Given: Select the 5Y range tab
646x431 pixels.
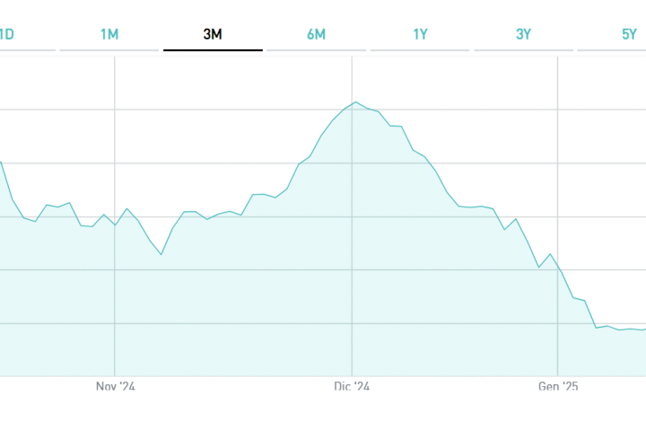Looking at the screenshot, I should [628, 35].
